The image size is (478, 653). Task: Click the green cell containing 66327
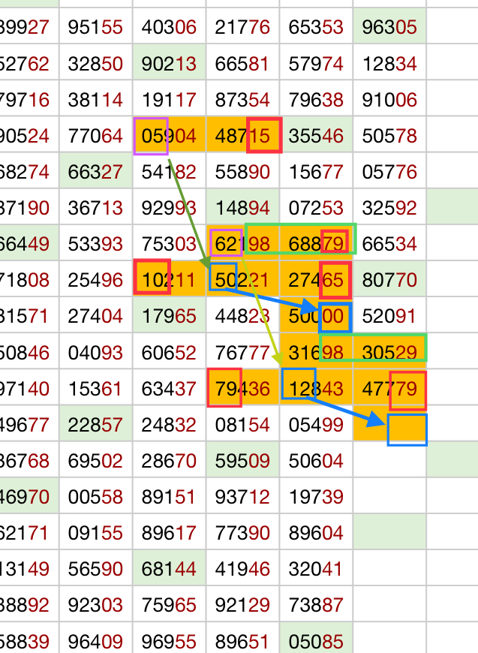95,172
